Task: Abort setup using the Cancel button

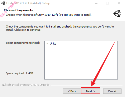Action: pyautogui.click(x=112, y=91)
